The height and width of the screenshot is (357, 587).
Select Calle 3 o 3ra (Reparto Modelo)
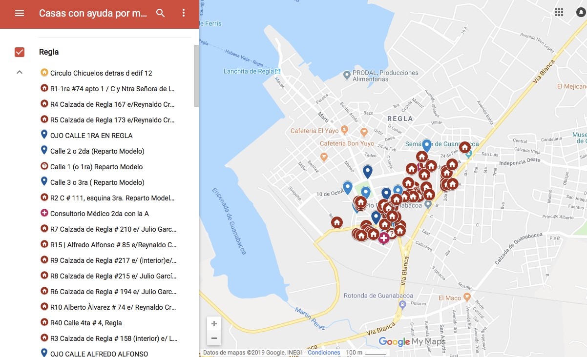click(x=97, y=182)
